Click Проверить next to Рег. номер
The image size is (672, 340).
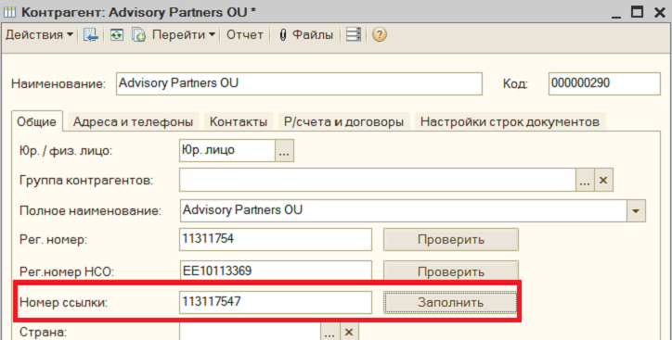point(451,240)
